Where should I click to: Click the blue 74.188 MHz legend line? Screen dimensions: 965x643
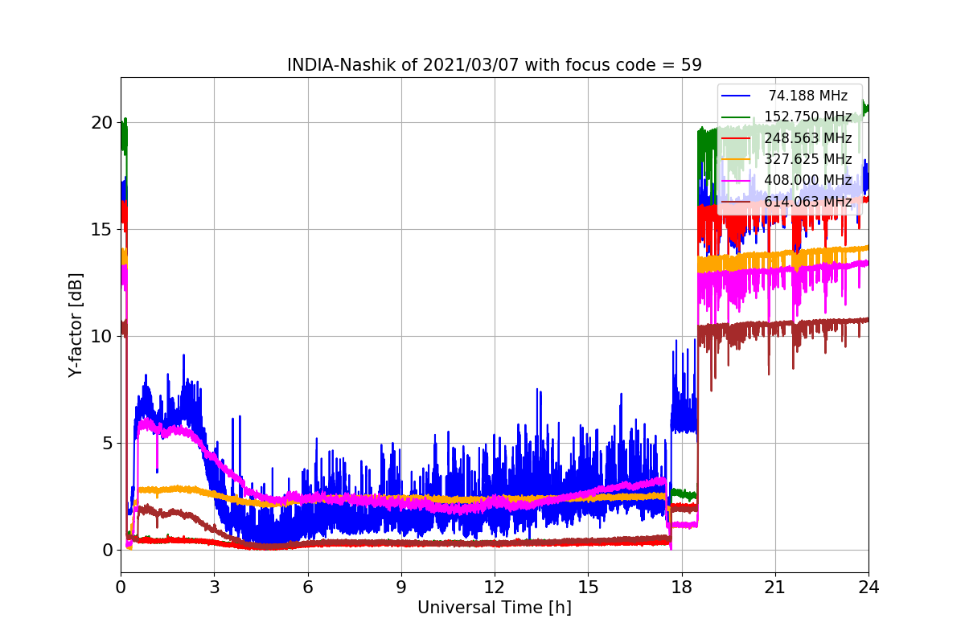coord(736,96)
